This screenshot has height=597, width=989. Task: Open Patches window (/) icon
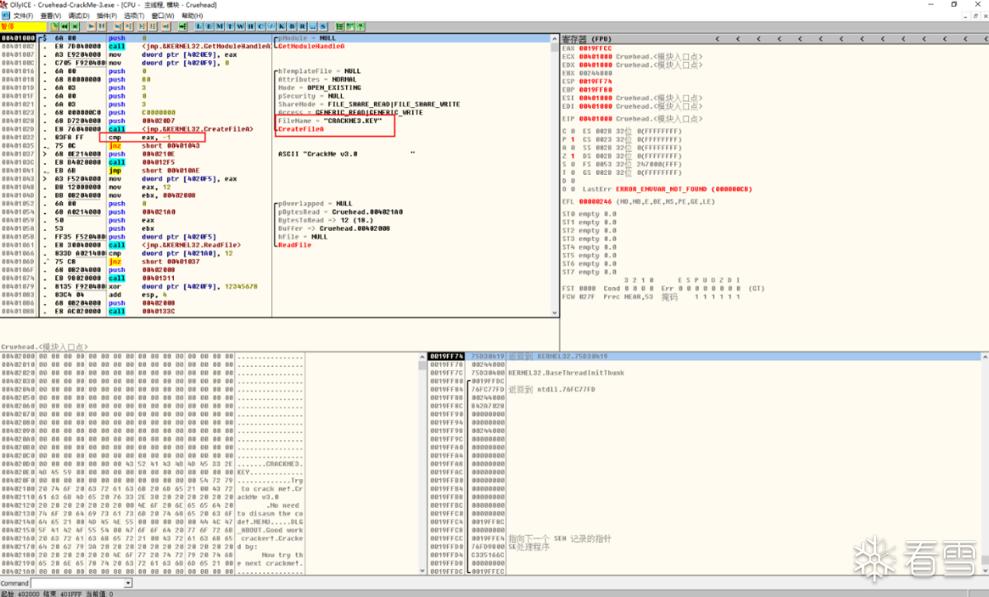(271, 26)
